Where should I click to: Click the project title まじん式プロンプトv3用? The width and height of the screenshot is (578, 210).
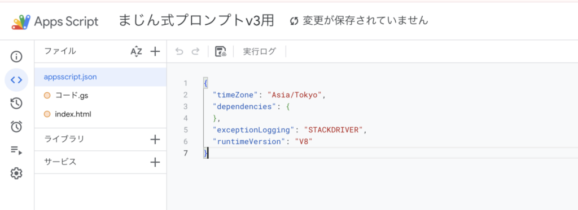pos(196,21)
